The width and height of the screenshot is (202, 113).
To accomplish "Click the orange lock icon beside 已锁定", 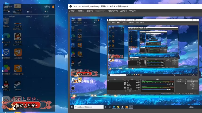I will point(53,7).
